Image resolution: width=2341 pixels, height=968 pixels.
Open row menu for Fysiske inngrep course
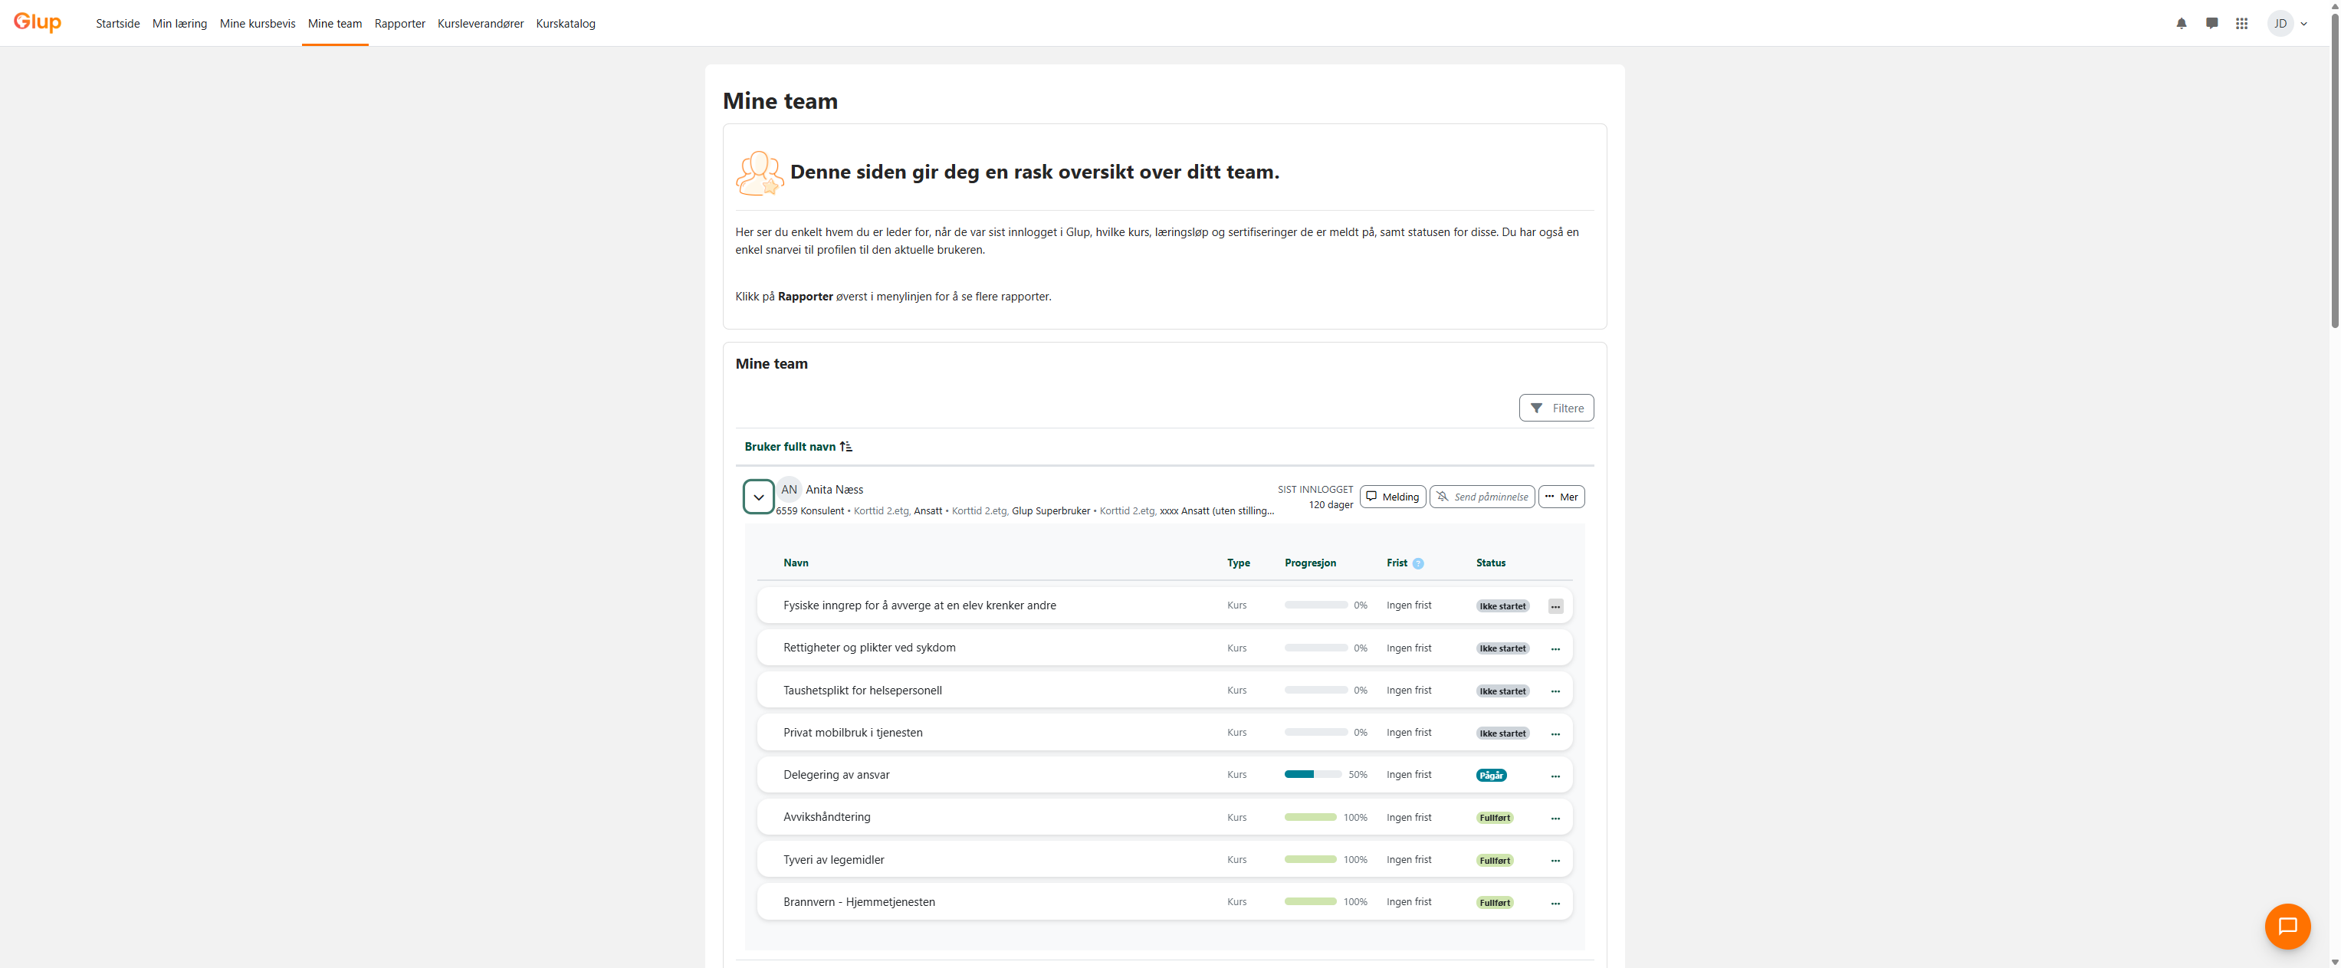coord(1556,606)
